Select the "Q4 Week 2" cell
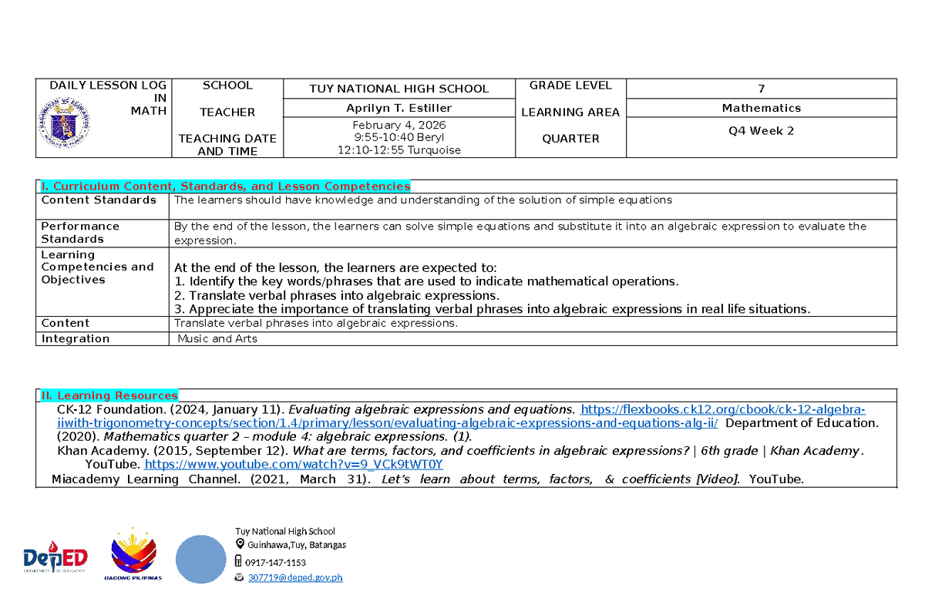The height and width of the screenshot is (605, 925). point(762,137)
